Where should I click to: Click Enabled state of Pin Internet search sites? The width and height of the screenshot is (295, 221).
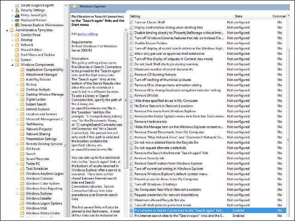tap(238, 216)
